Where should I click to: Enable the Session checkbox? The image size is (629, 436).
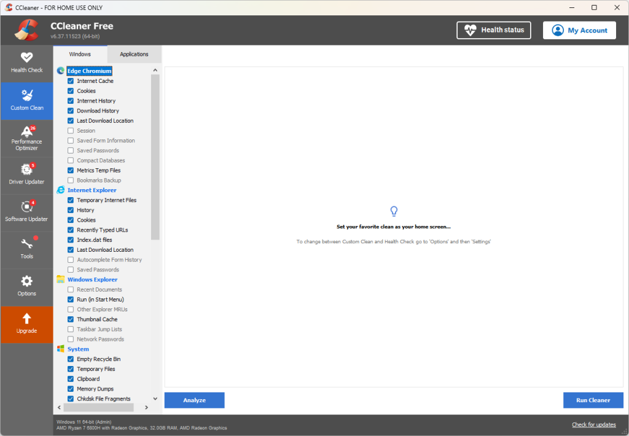coord(71,131)
